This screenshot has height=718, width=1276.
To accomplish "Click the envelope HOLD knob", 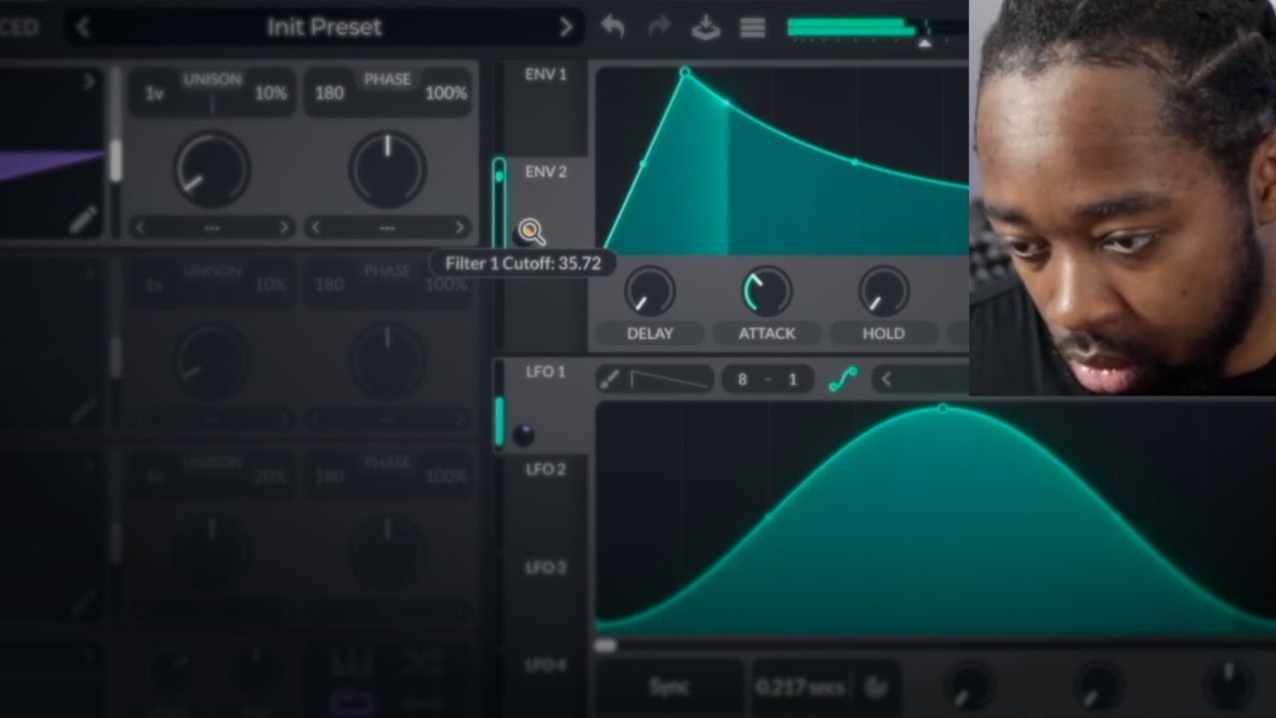I will (x=883, y=292).
